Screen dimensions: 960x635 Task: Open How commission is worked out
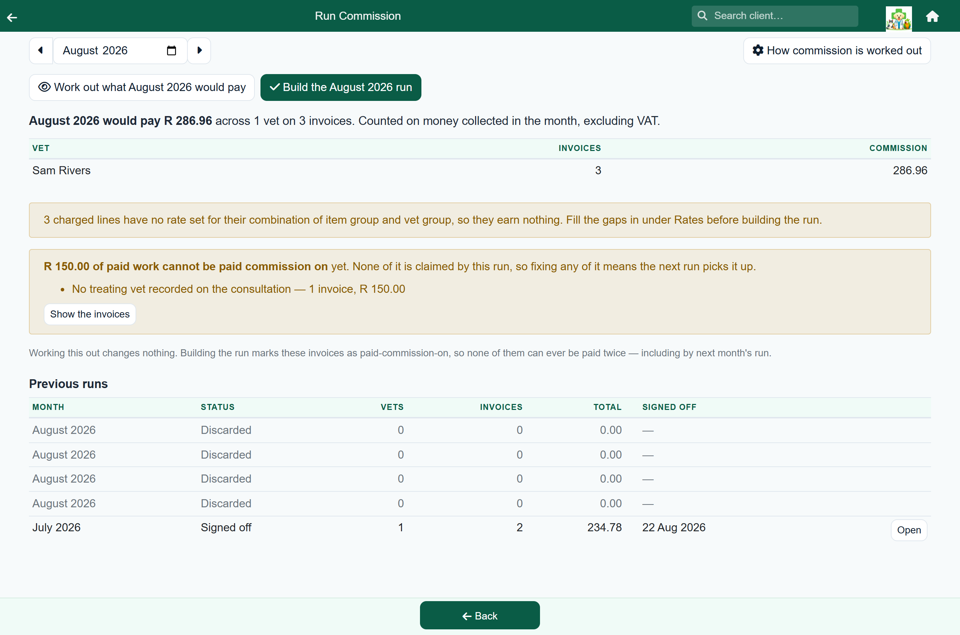pyautogui.click(x=837, y=50)
